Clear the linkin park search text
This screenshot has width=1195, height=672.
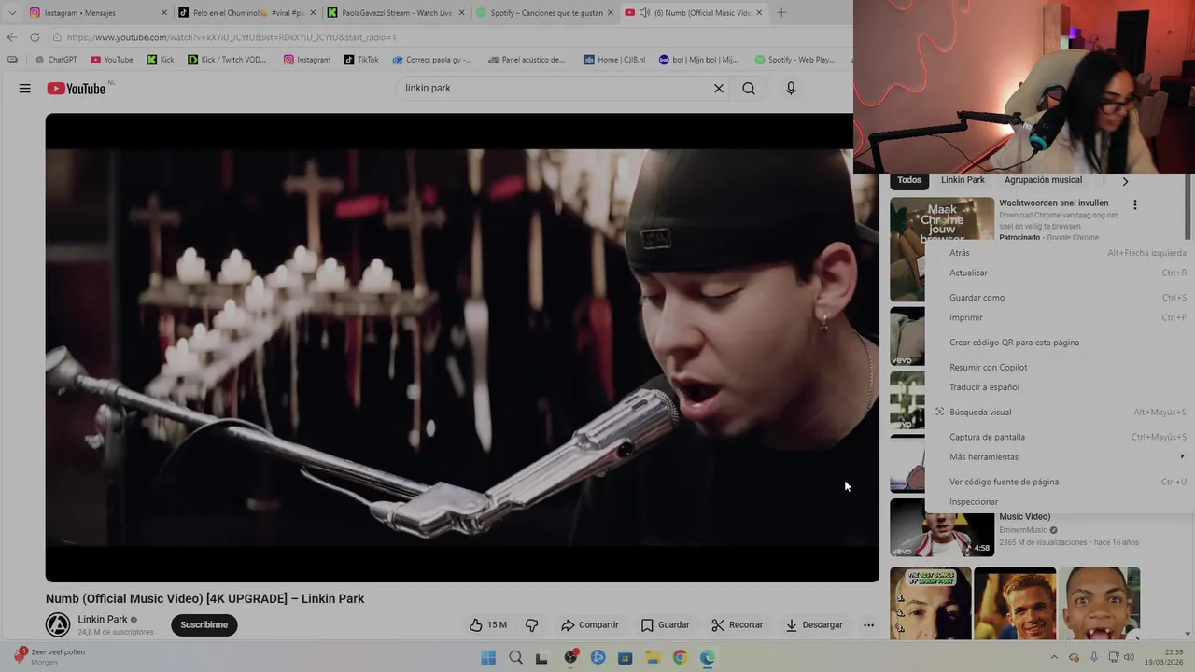[719, 89]
